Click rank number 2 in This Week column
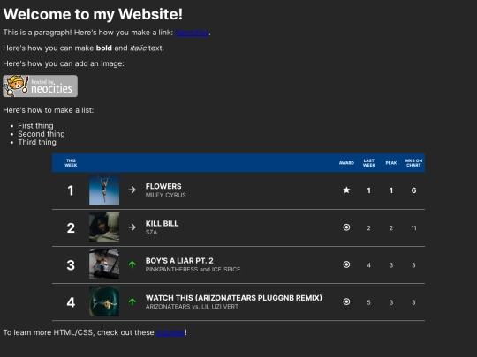This screenshot has height=357, width=477. coord(71,228)
